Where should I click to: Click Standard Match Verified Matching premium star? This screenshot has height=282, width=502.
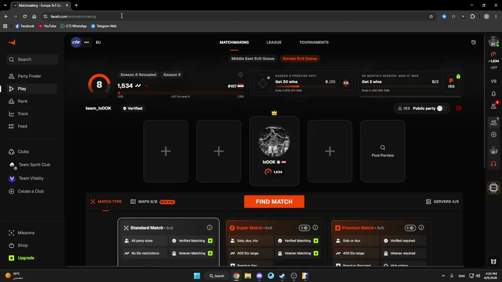(210, 241)
